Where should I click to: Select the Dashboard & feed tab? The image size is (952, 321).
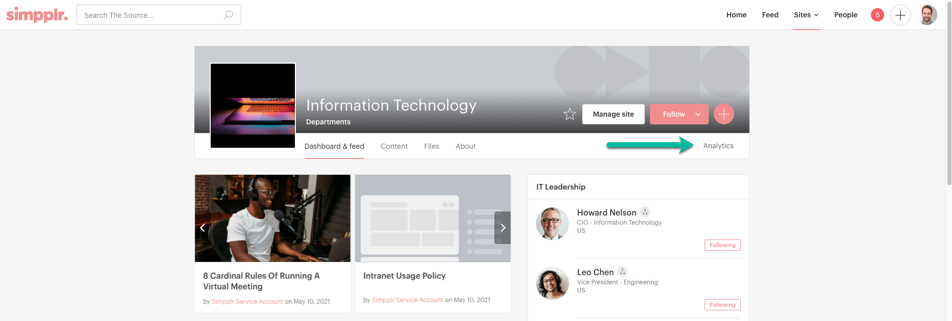click(x=334, y=146)
